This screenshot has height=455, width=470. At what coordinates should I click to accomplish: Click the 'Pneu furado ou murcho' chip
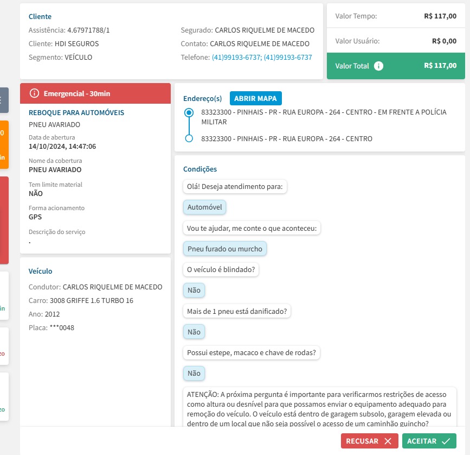224,249
